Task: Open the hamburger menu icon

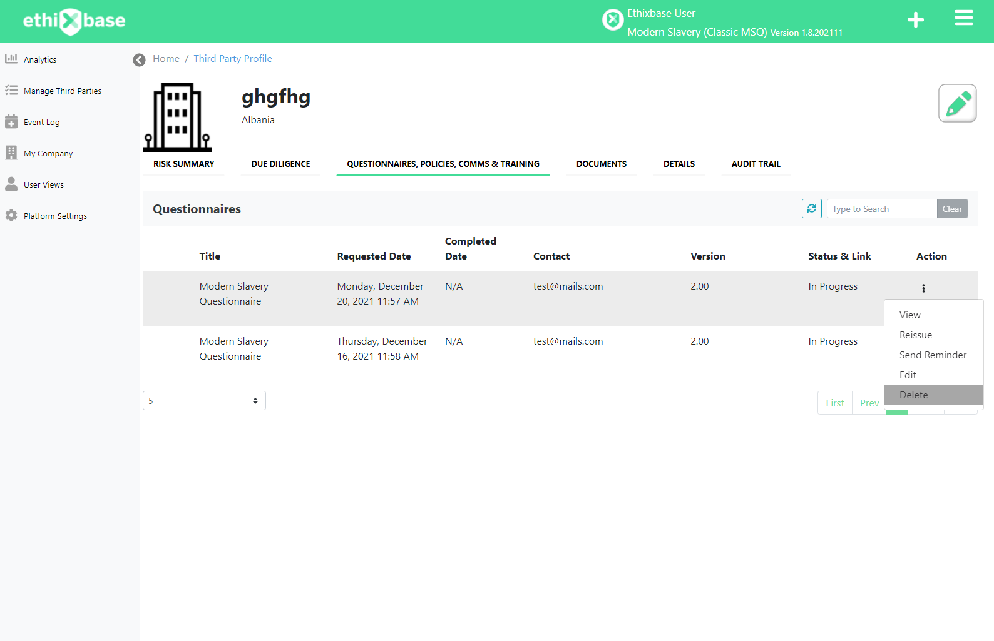Action: pos(963,18)
